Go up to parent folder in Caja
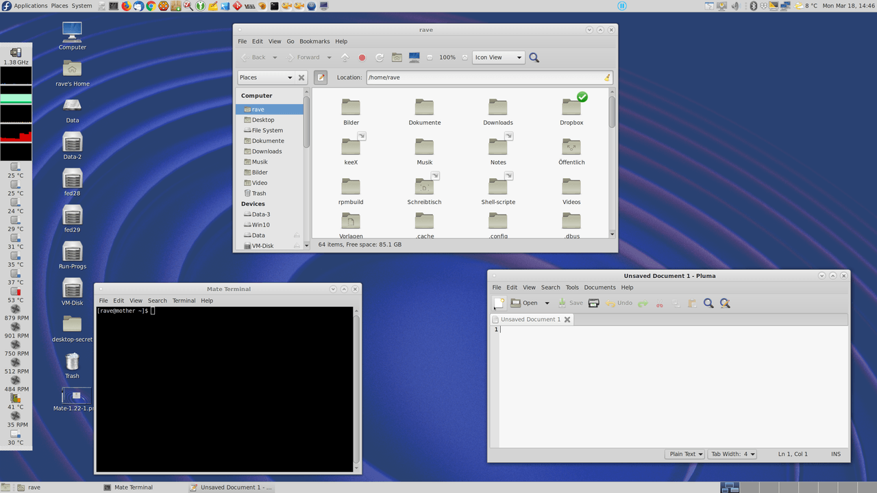The height and width of the screenshot is (493, 877). [345, 58]
